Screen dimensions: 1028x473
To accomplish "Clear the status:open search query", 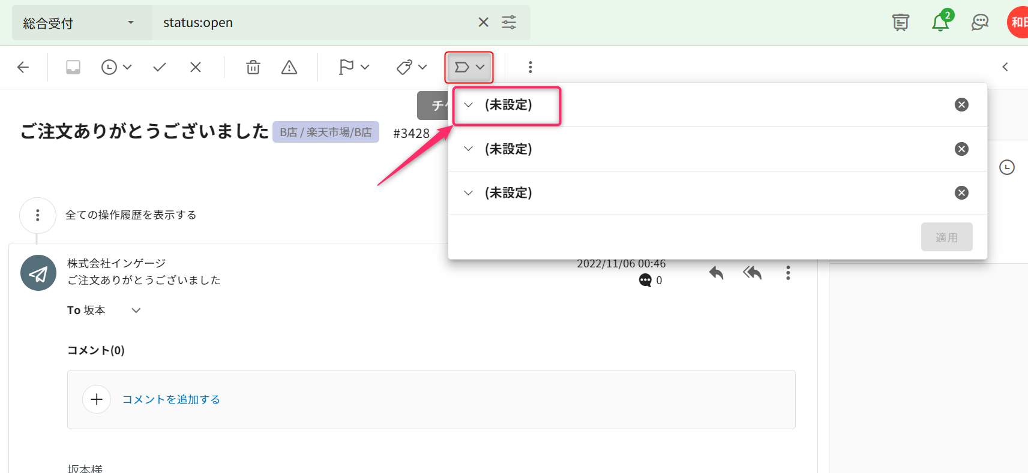I will click(483, 23).
